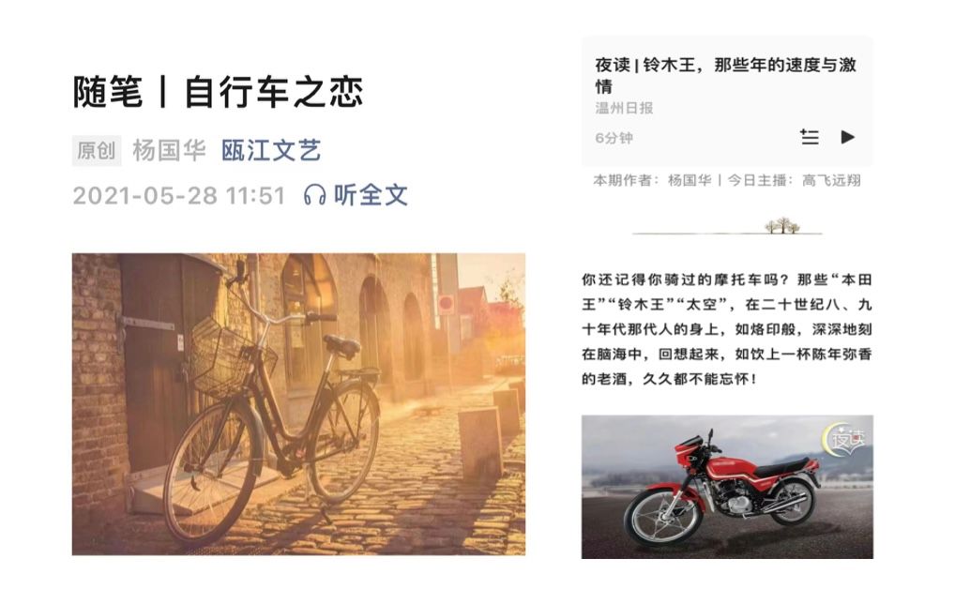Open the bicycle photo

(299, 404)
